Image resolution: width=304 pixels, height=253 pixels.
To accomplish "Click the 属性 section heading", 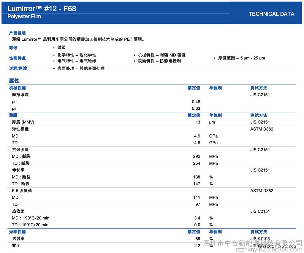I will [14, 81].
